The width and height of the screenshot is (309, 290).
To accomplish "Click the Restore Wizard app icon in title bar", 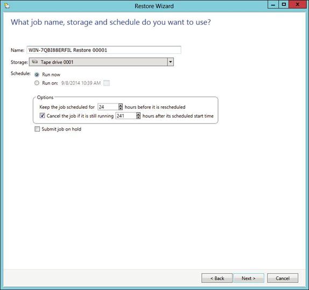I will click(7, 6).
